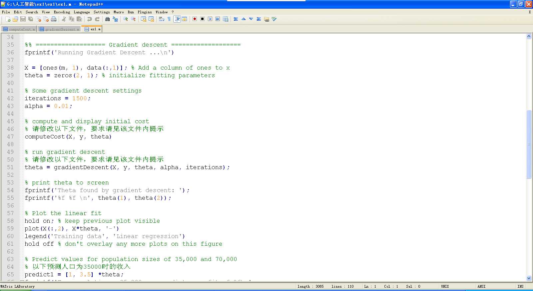The image size is (533, 291).
Task: Toggle synchronized horizontal scrolling
Action: pyautogui.click(x=151, y=19)
